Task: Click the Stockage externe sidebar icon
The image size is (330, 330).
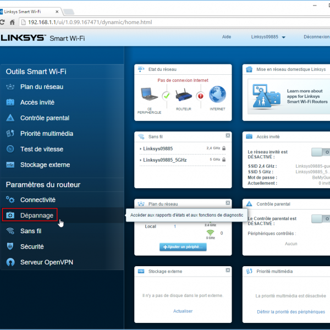Action: point(10,164)
